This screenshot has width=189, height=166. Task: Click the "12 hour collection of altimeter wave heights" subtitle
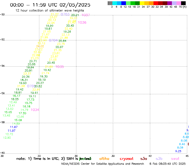[x=50, y=10]
